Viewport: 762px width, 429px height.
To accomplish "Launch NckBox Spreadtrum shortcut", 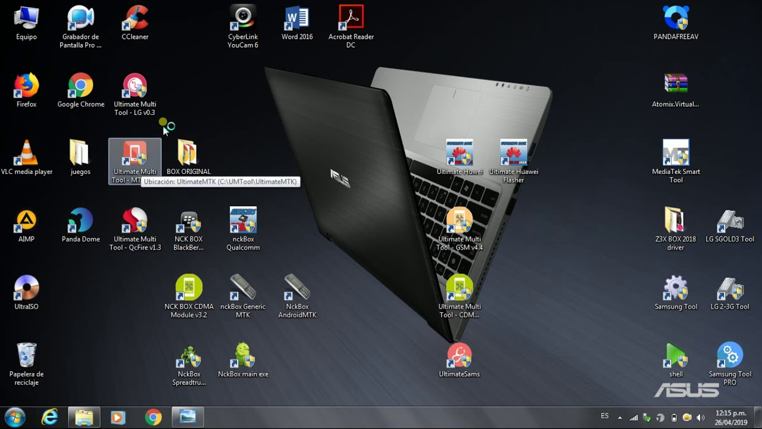I will 189,364.
